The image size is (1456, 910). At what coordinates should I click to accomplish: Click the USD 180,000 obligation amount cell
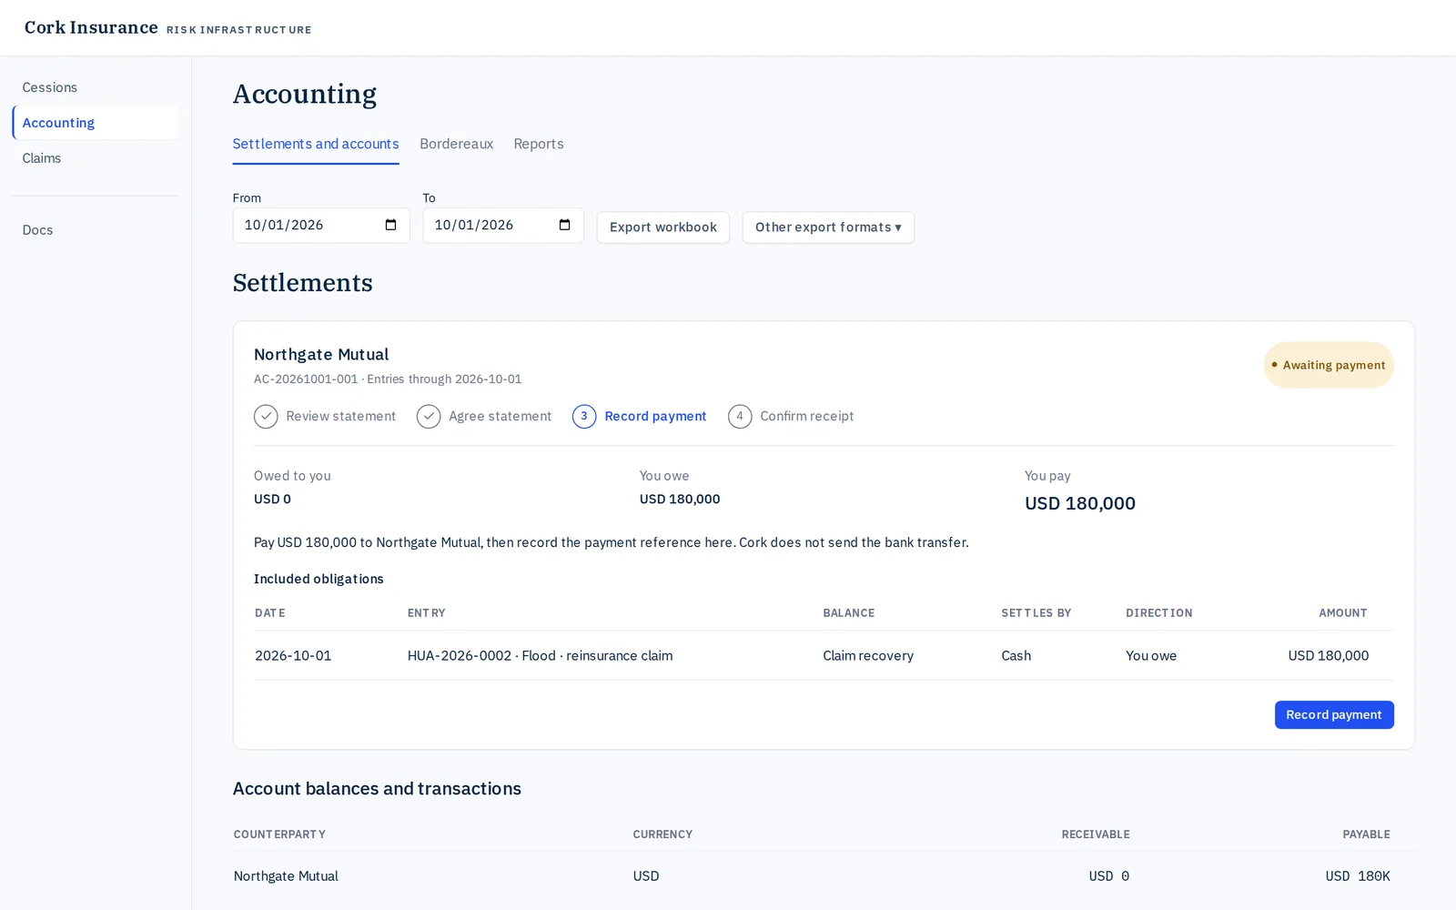[1329, 655]
